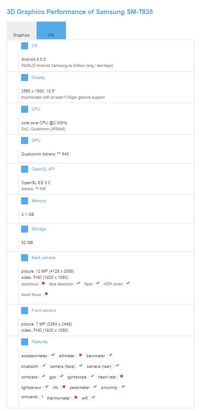Image resolution: width=200 pixels, height=411 pixels.
Task: Select the blue icon beside CPU
Action: click(25, 109)
